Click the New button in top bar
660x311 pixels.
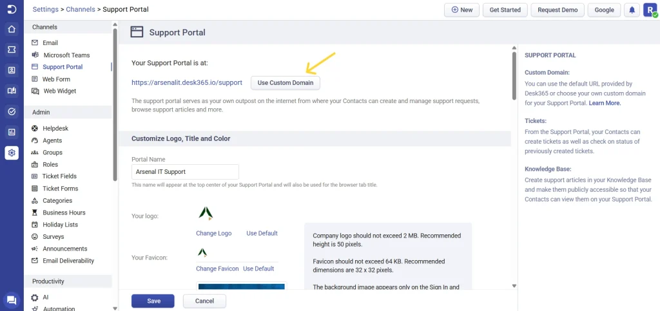click(461, 10)
